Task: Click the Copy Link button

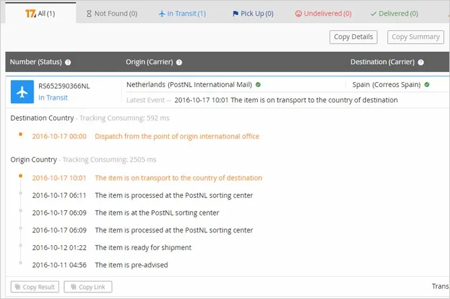Action: (88, 287)
